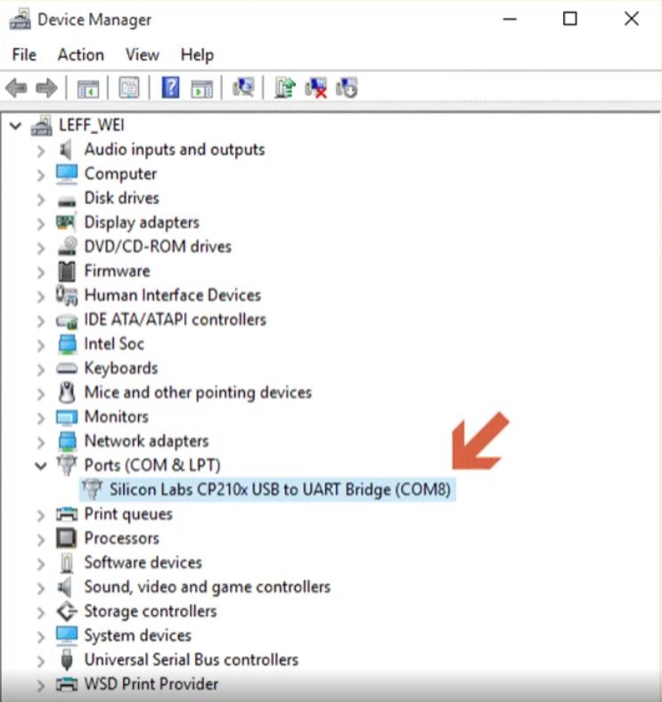Screen dimensions: 662x702
Task: Open the Action menu
Action: tap(81, 54)
